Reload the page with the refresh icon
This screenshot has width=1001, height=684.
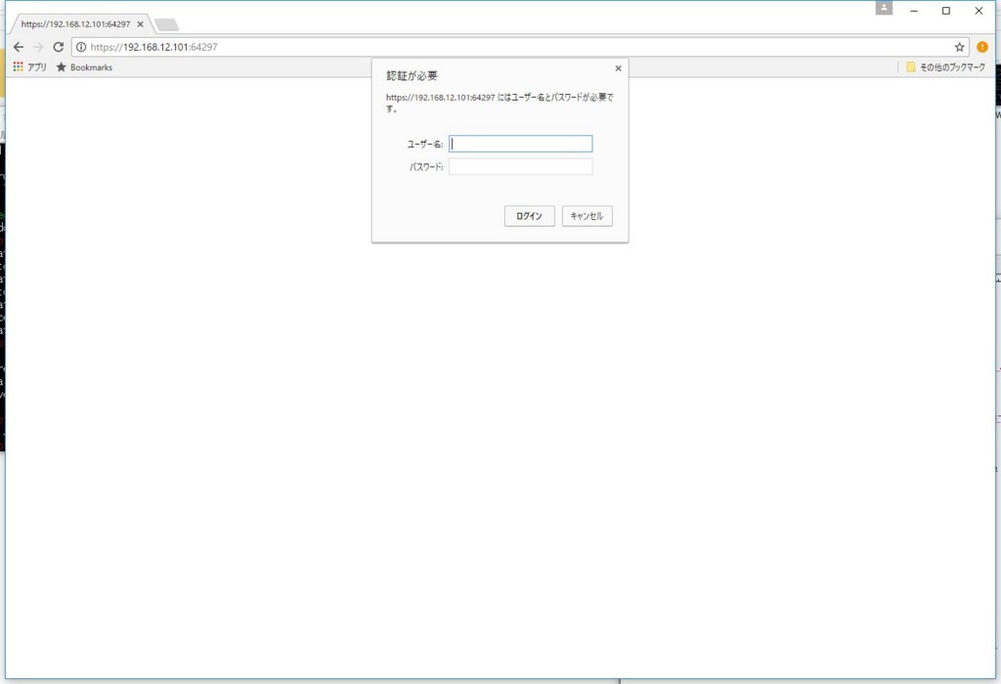pos(58,47)
